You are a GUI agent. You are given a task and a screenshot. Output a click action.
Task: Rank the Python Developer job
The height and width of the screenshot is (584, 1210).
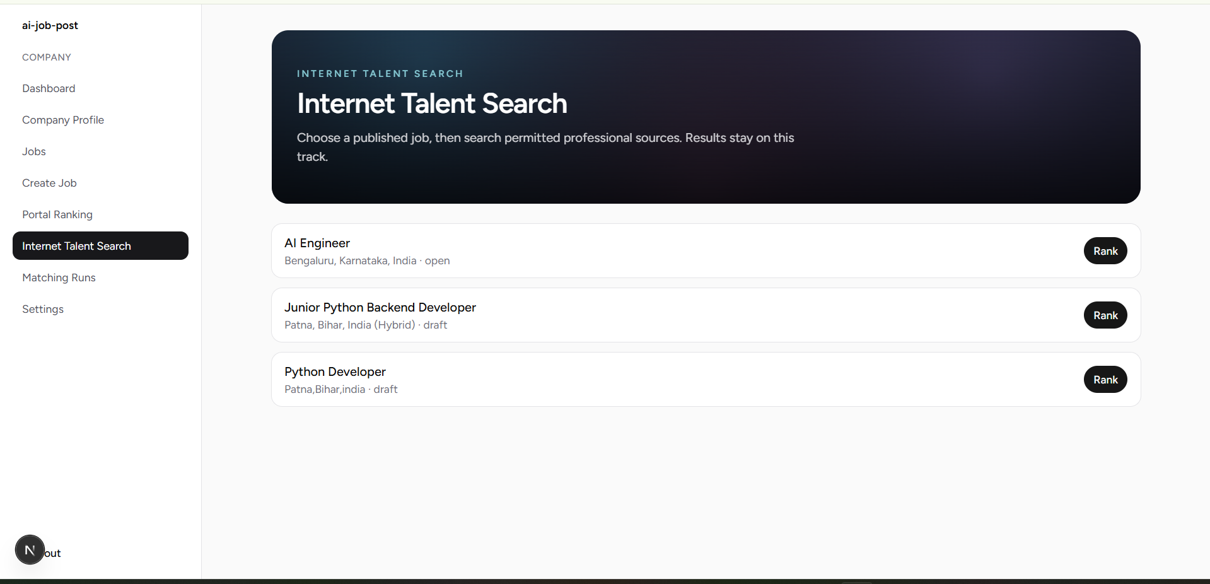tap(1105, 380)
